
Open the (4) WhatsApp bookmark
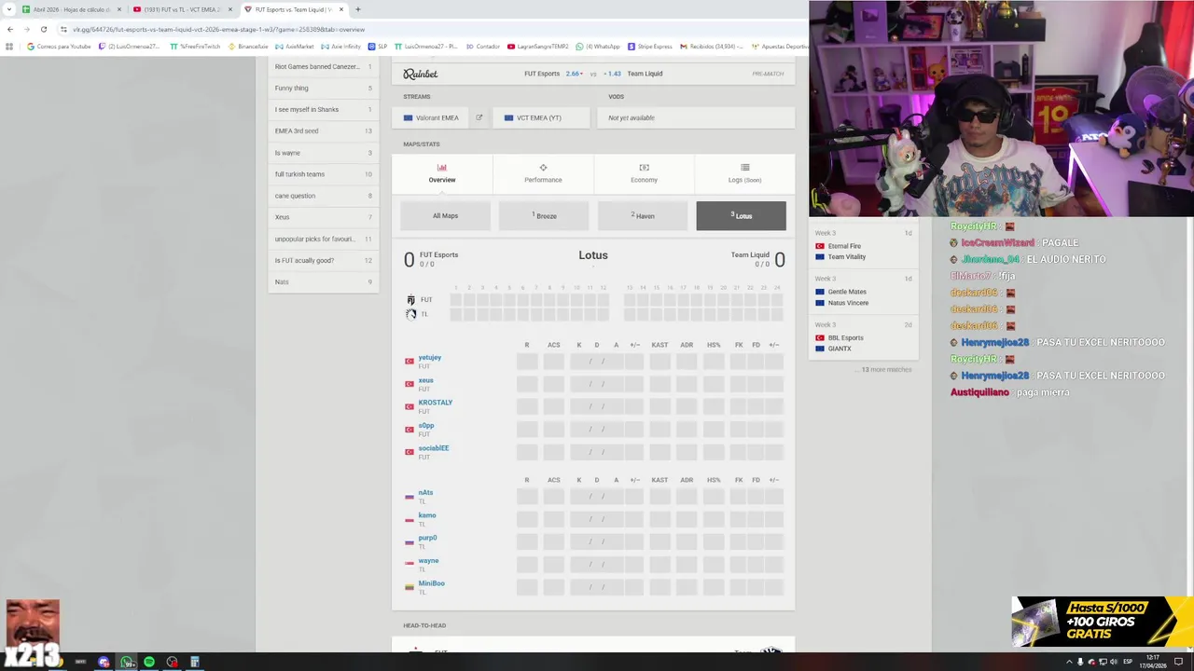[x=599, y=46]
